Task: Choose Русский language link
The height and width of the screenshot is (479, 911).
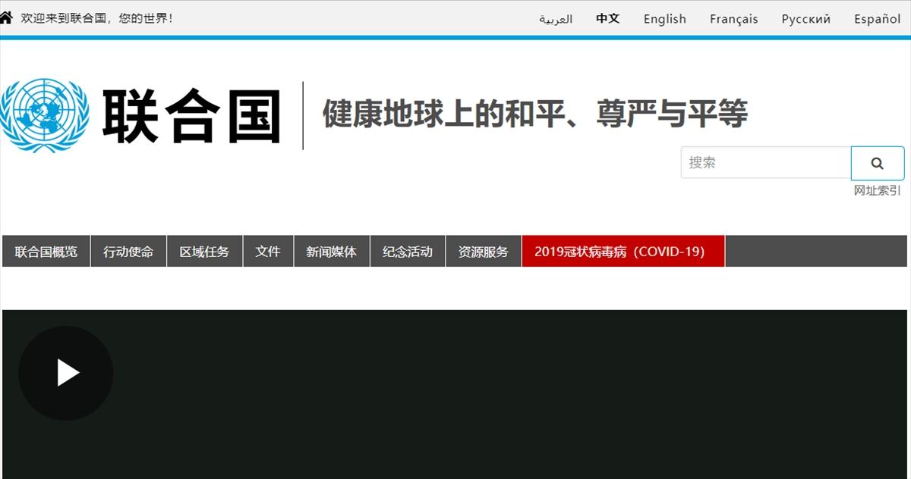Action: click(805, 19)
